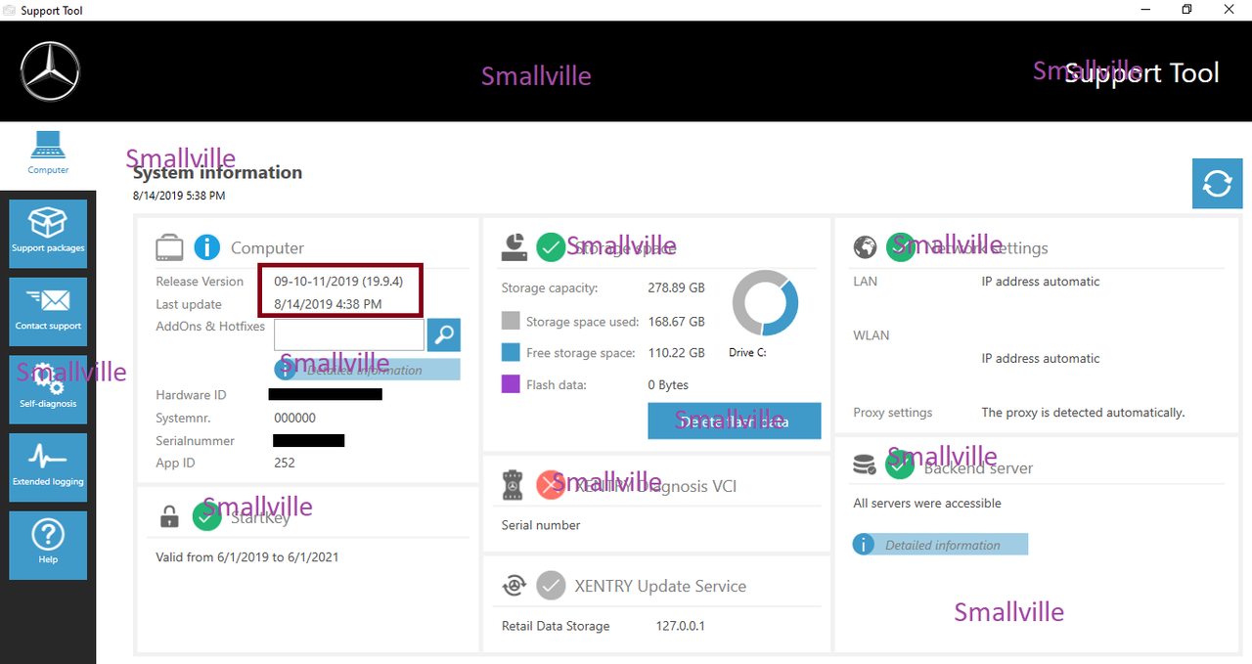Click the XENTRY Update Service title
The height and width of the screenshot is (664, 1252).
pyautogui.click(x=660, y=586)
